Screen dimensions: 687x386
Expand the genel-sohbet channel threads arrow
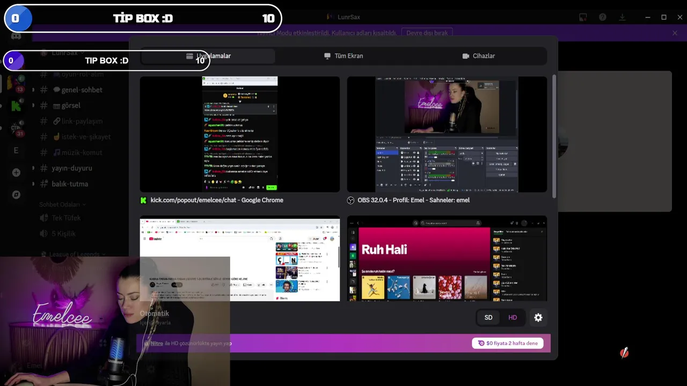point(34,90)
